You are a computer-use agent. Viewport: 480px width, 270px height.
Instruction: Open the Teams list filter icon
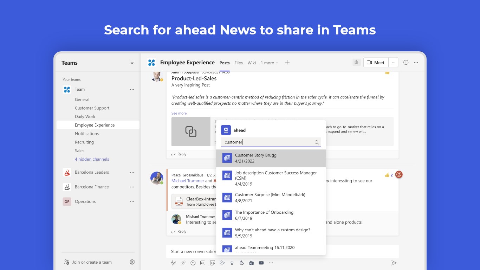(x=132, y=63)
